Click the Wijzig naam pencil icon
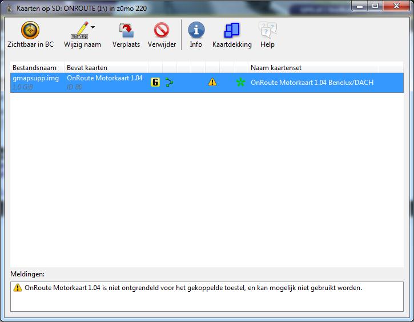Screen dimensions: 414x322 (x=79, y=30)
